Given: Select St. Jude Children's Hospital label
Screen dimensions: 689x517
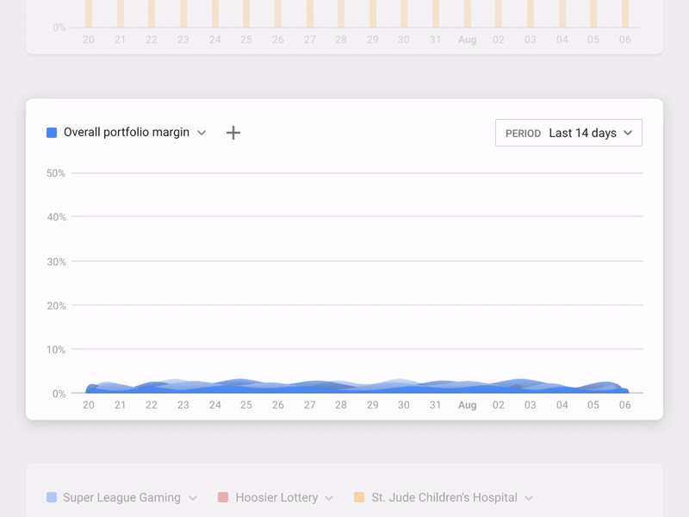Looking at the screenshot, I should [x=444, y=497].
